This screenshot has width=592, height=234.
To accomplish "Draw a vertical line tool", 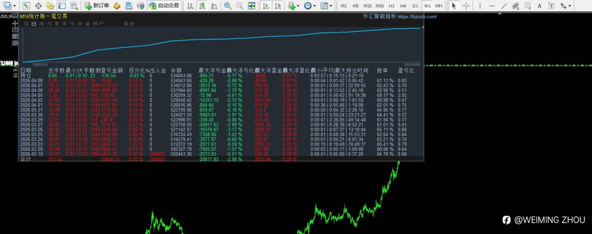I will click(480, 6).
